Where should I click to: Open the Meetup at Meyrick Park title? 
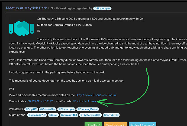pos(26,8)
